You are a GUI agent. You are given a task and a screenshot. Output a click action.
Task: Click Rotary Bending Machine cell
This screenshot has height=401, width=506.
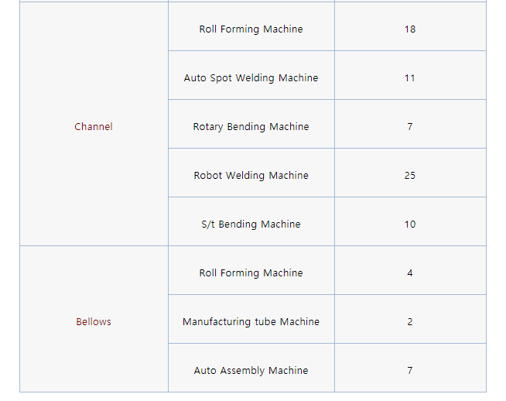tap(251, 124)
